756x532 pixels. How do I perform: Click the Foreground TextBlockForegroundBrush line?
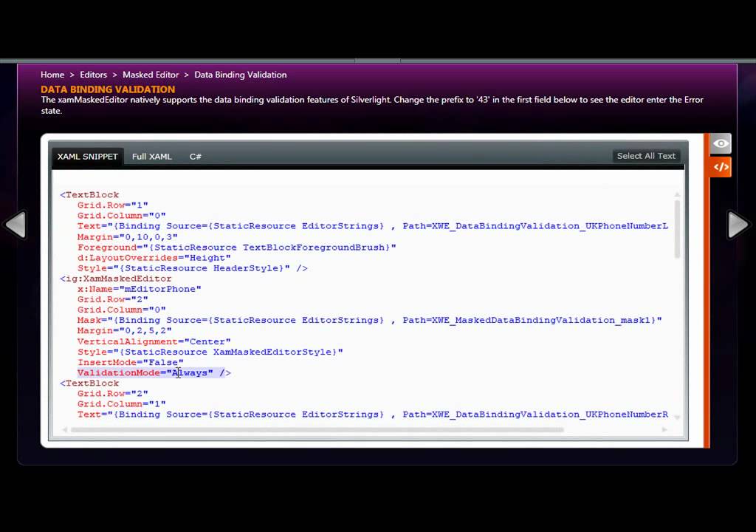click(x=236, y=248)
